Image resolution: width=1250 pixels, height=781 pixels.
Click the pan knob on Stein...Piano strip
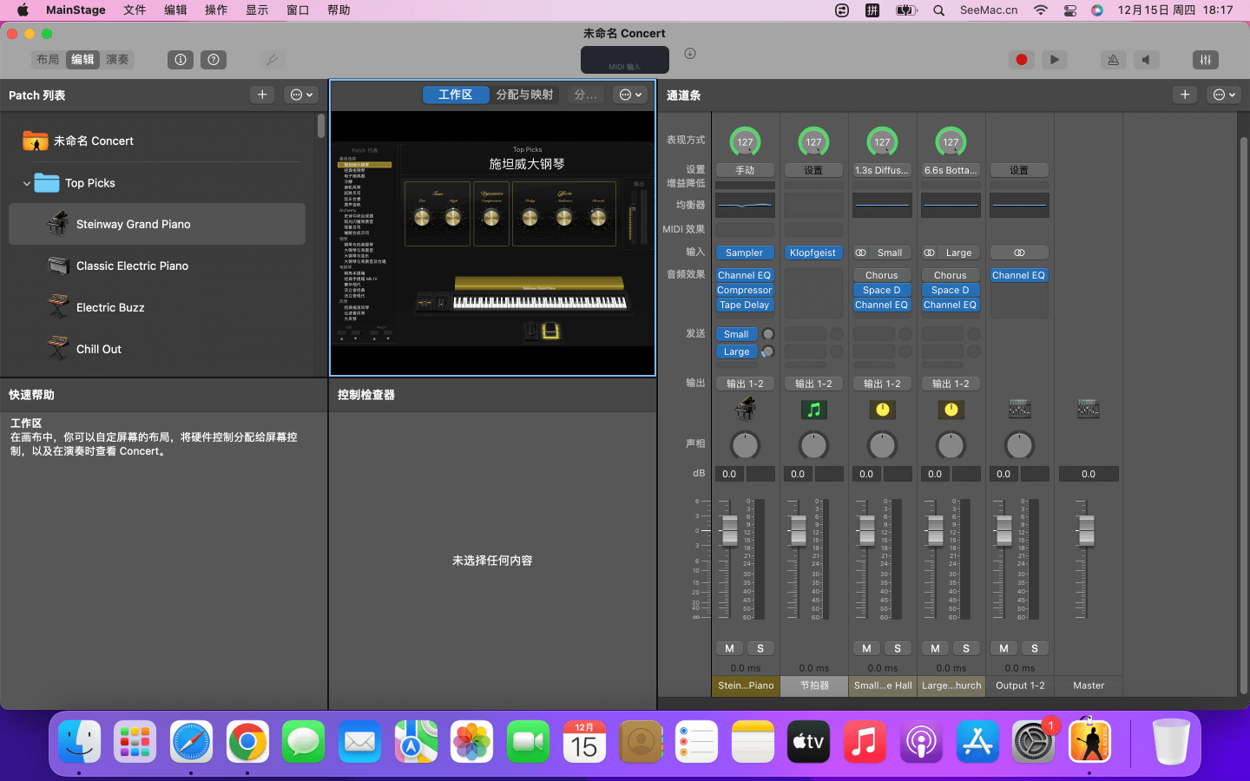pyautogui.click(x=745, y=445)
